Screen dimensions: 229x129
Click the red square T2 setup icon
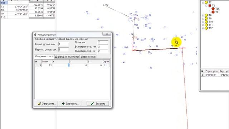point(210,6)
